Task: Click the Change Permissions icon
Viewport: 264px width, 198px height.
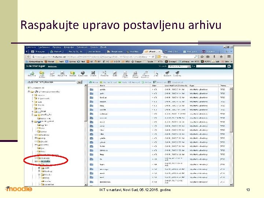Action: [x=145, y=74]
